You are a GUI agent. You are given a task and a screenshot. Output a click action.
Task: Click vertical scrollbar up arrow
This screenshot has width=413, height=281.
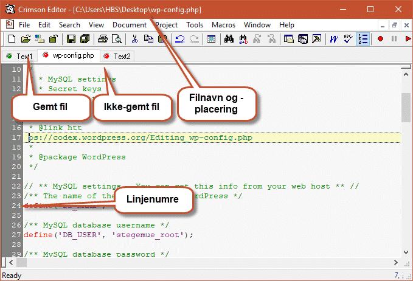(406, 75)
